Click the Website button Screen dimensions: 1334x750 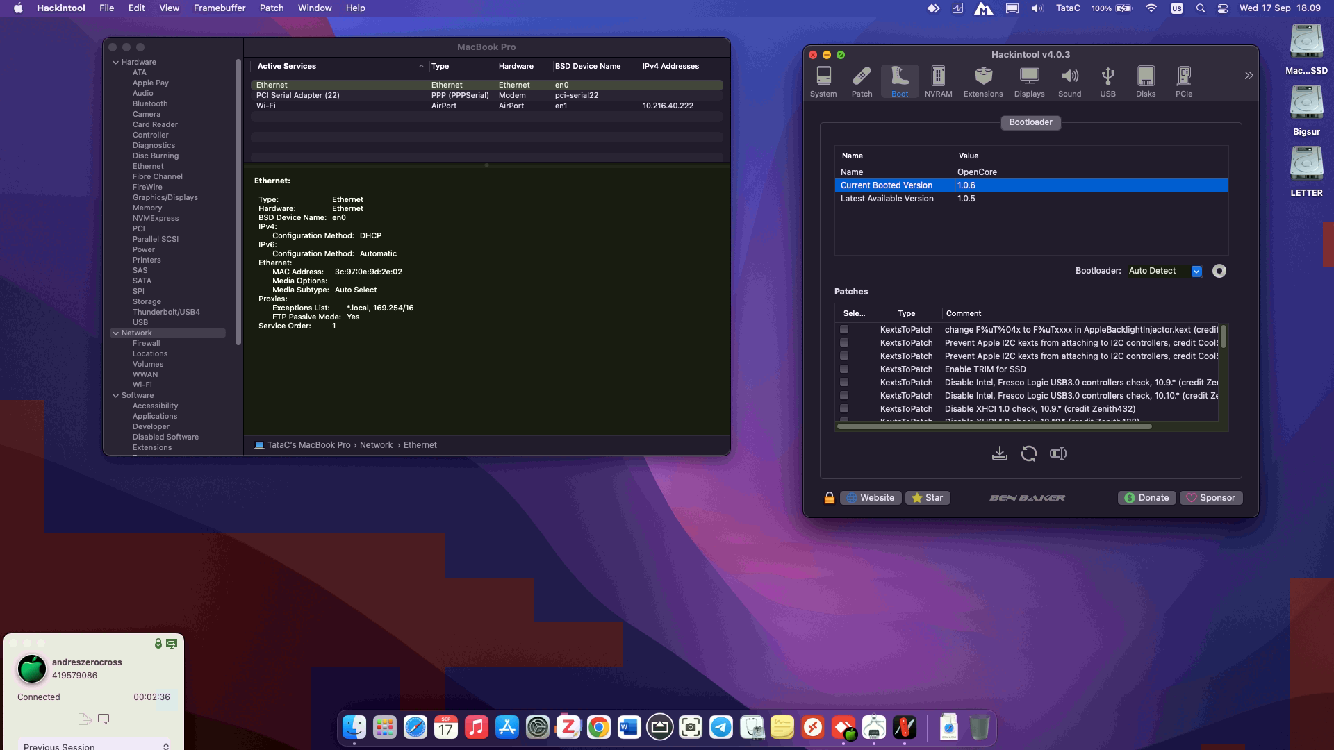871,498
